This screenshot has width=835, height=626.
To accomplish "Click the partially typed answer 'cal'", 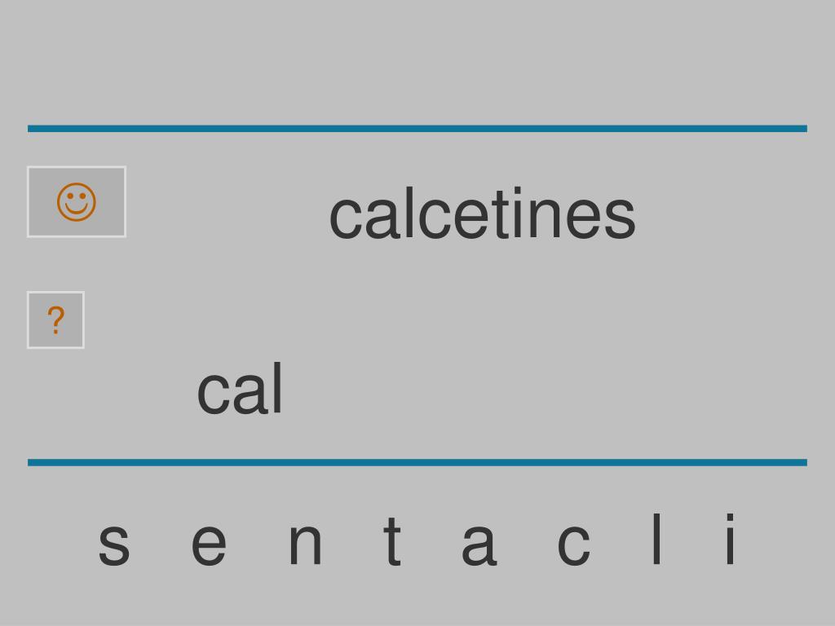I will click(x=240, y=388).
